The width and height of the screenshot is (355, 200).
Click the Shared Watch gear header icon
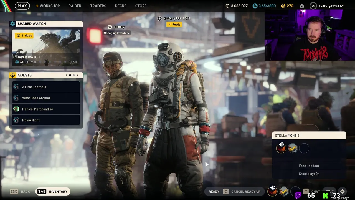(x=12, y=24)
